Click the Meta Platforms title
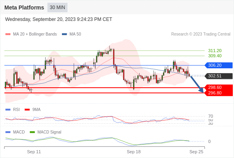 [24, 8]
